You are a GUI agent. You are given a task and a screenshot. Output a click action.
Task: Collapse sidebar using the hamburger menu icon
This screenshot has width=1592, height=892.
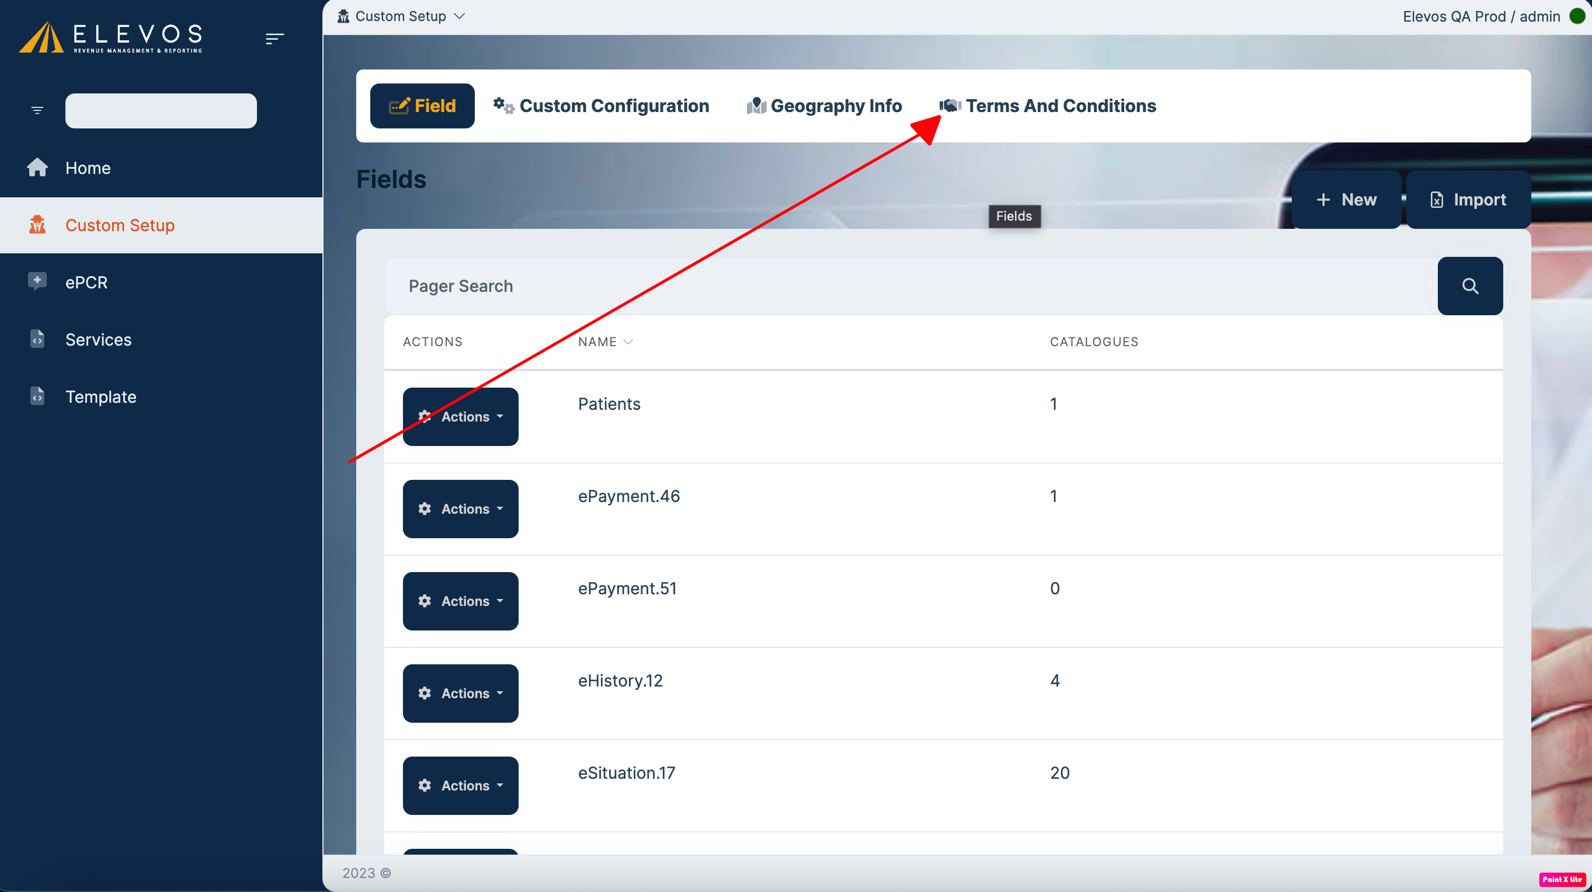[x=274, y=39]
